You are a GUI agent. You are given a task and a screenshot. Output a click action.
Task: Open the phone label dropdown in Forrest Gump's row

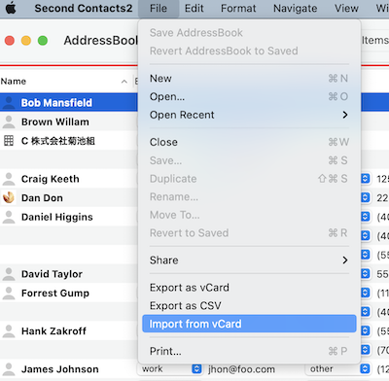(x=365, y=293)
